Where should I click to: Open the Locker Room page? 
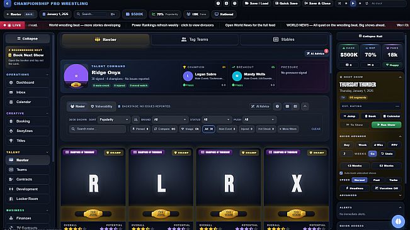point(28,199)
